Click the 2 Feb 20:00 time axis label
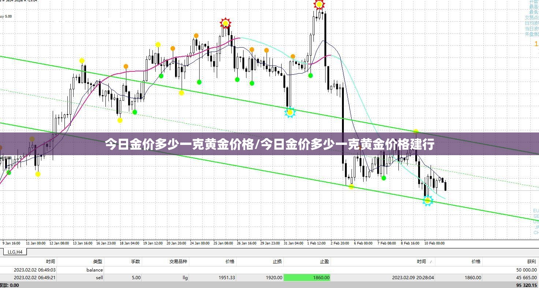 click(340, 243)
